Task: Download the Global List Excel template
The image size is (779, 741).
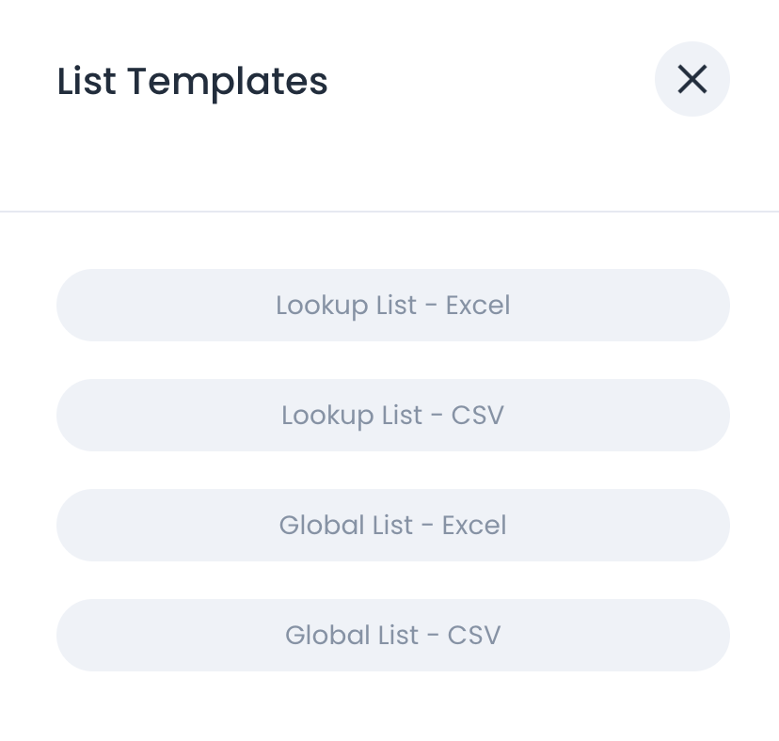Action: point(392,525)
